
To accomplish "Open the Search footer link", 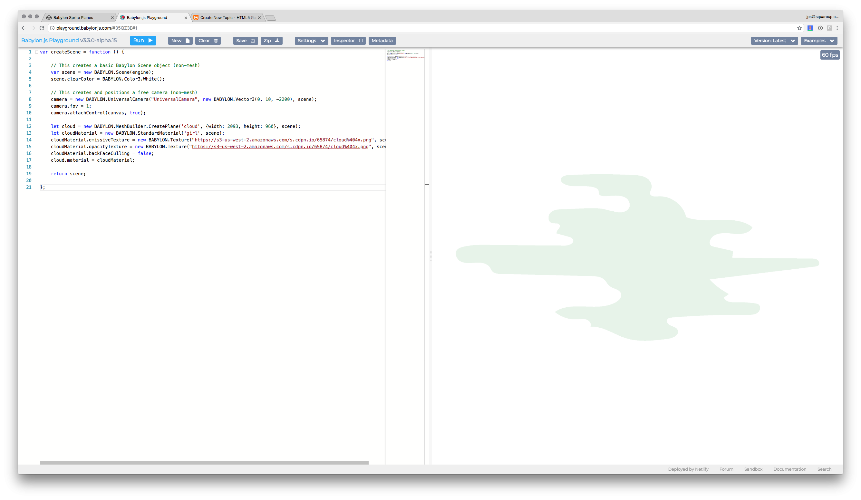I will pos(824,469).
